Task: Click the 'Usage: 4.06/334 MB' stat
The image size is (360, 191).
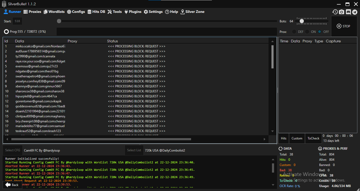Action: (335, 186)
